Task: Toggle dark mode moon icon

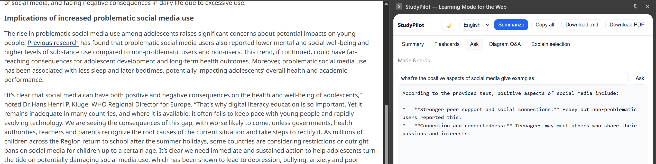Action: [449, 25]
